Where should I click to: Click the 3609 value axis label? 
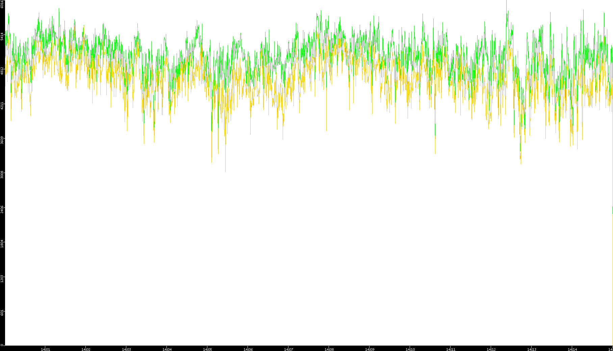[x=2, y=140]
